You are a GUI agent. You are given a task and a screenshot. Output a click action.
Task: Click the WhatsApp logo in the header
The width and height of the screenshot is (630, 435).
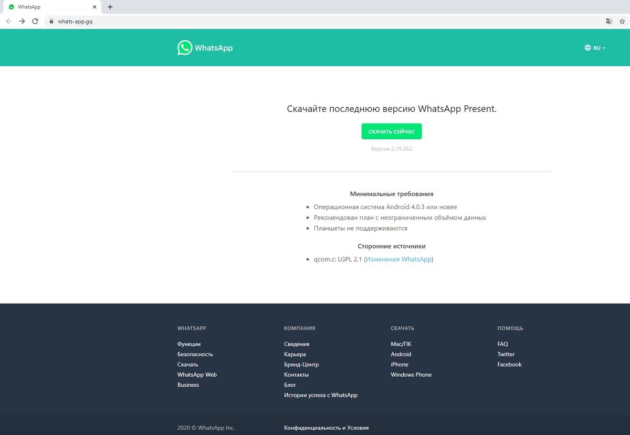tap(205, 48)
